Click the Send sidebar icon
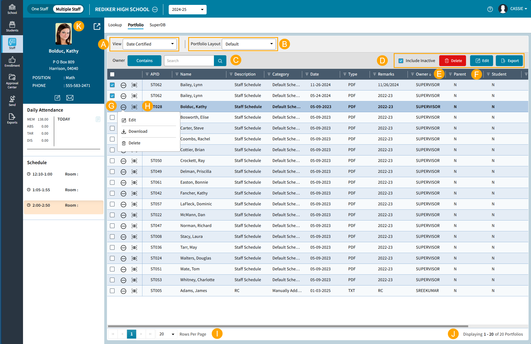 coord(12,101)
